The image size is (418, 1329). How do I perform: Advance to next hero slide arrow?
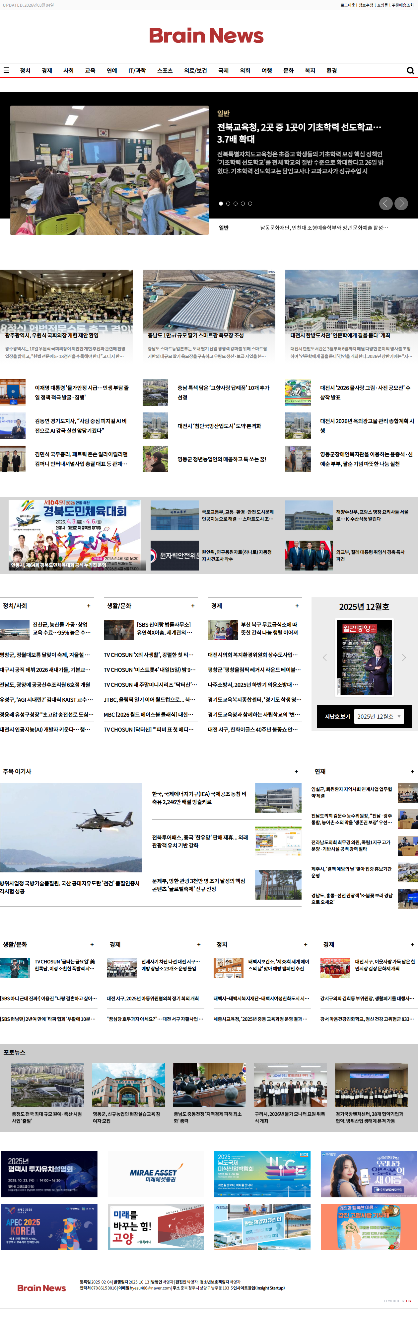401,203
